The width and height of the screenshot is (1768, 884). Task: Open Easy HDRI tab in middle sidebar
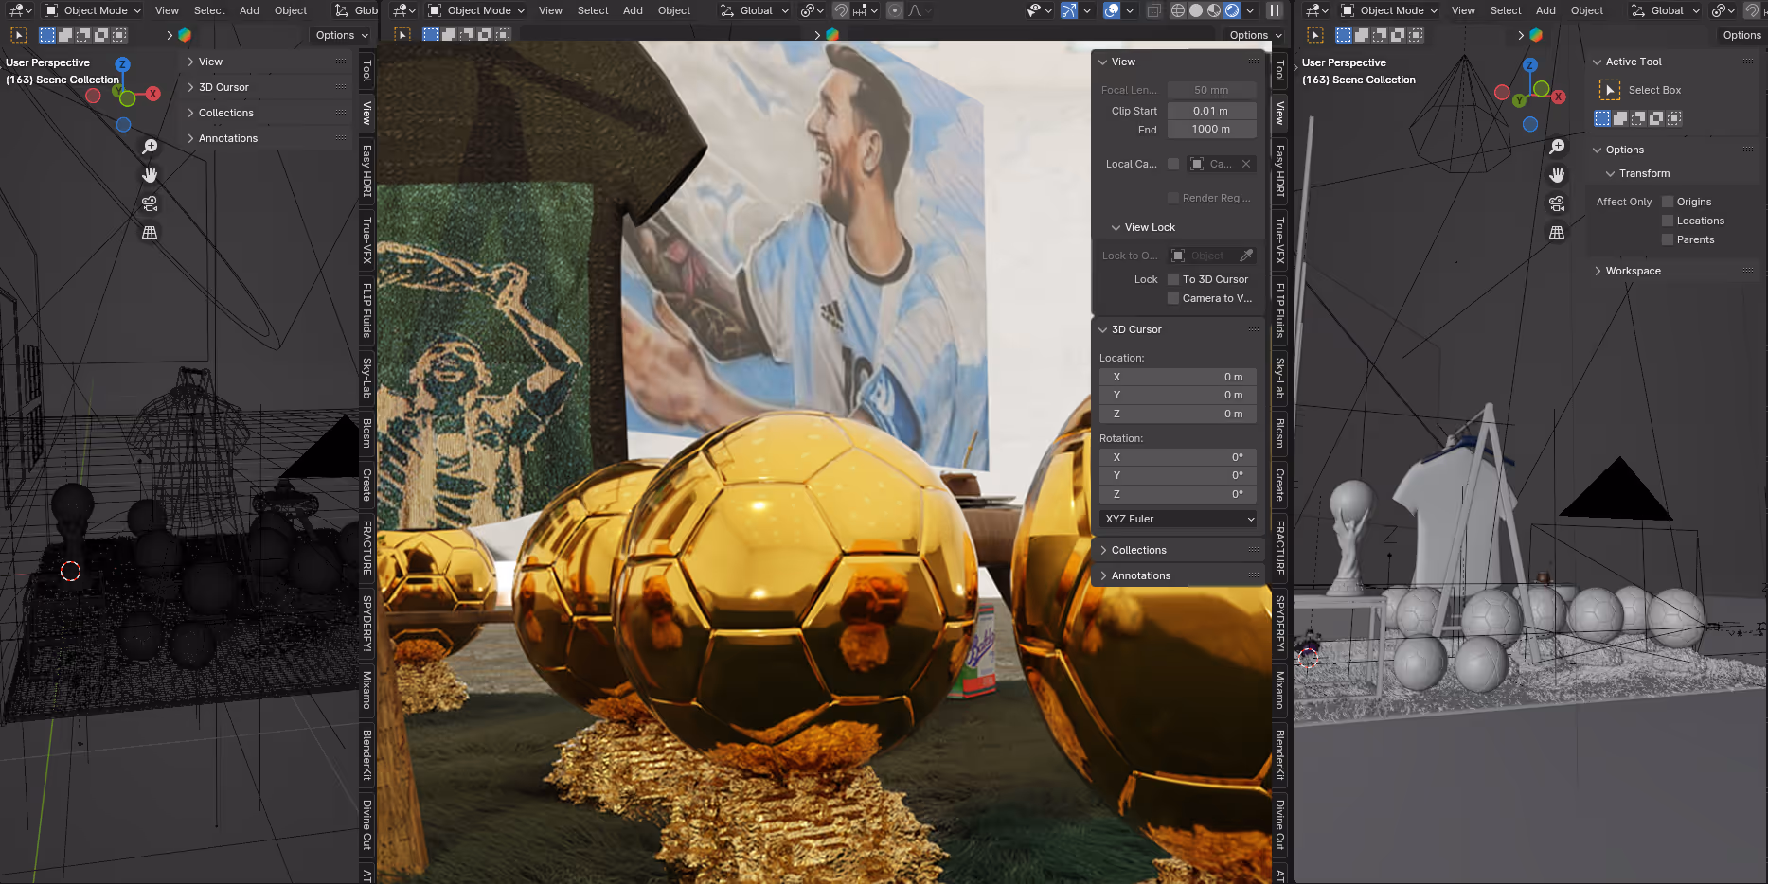pos(1279,170)
